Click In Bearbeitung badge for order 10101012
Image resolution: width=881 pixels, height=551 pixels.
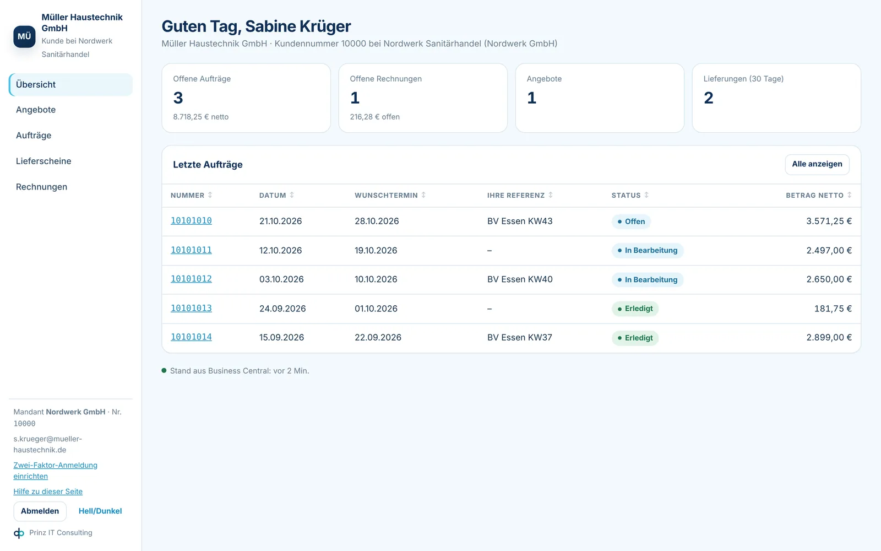tap(648, 280)
